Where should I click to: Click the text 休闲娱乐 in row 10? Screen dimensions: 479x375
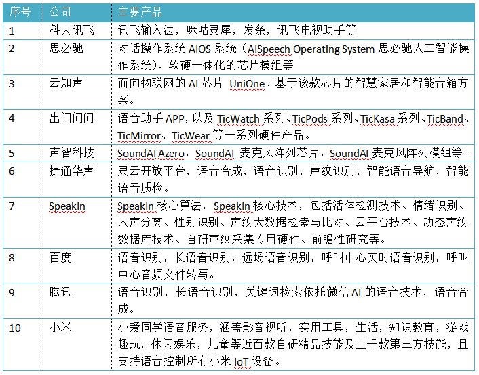pos(174,345)
